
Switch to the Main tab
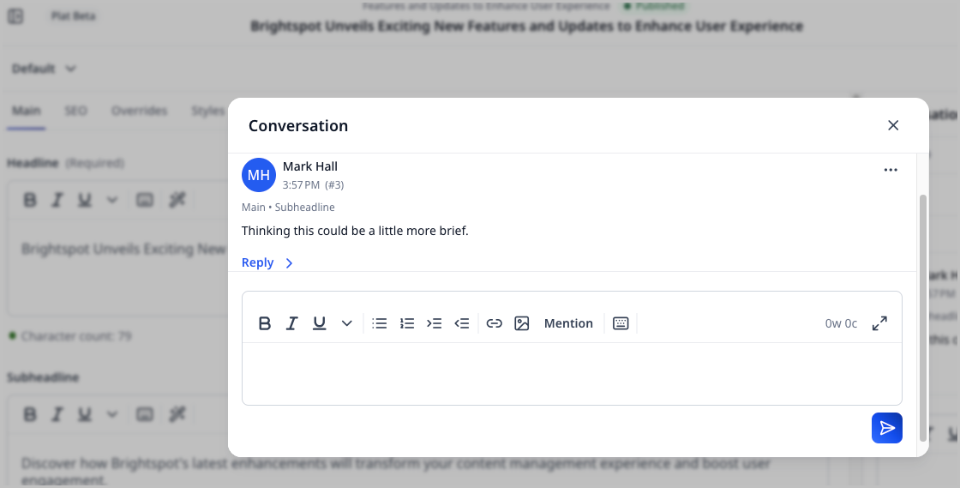tap(27, 111)
